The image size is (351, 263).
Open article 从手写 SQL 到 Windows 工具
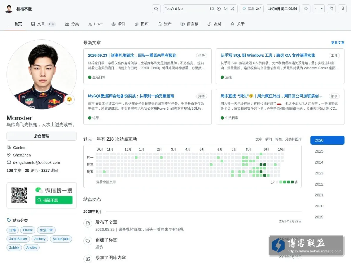point(268,56)
